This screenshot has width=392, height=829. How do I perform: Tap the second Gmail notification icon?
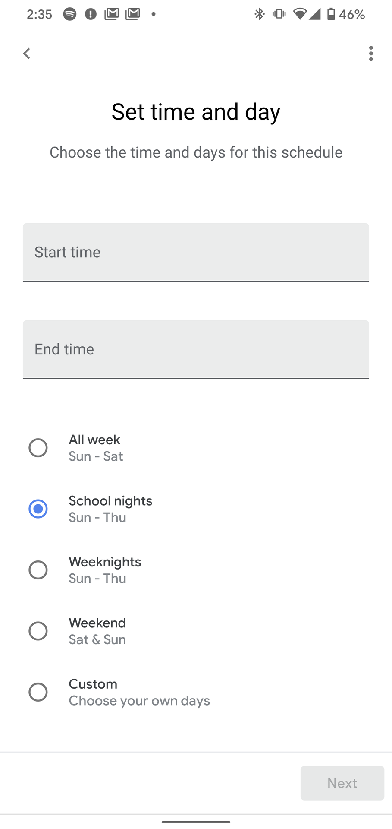(x=132, y=14)
